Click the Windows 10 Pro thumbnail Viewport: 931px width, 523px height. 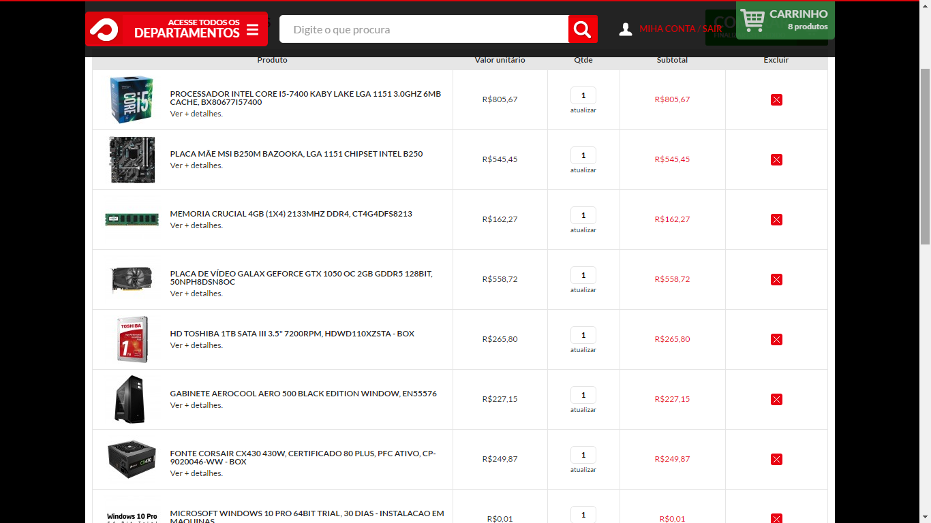[x=132, y=518]
